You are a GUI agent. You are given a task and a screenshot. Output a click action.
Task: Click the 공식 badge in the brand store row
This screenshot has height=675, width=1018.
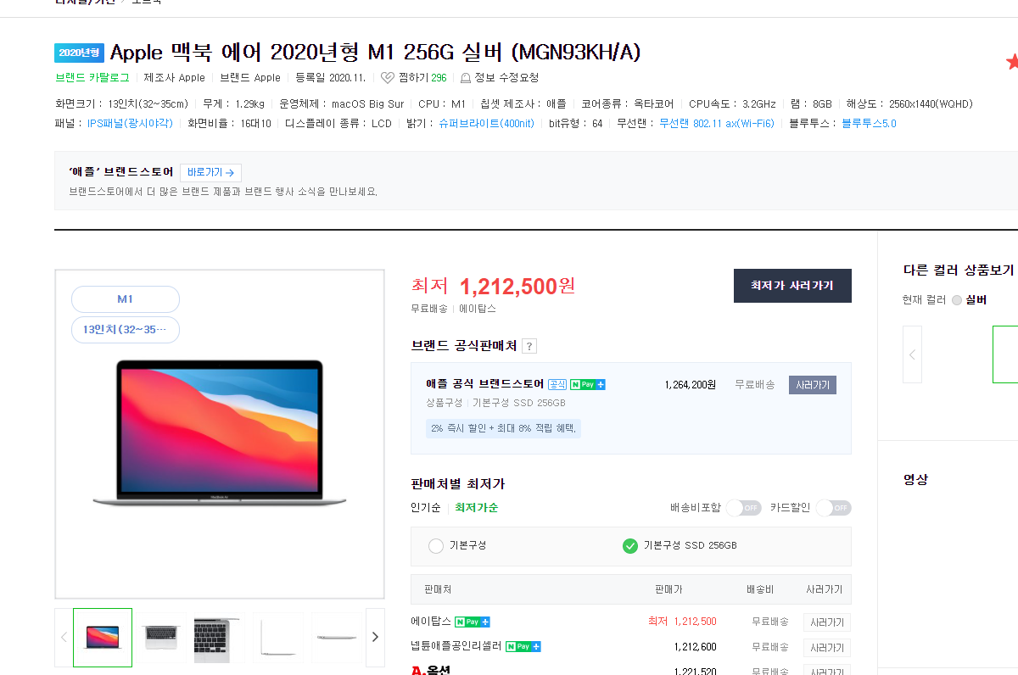pyautogui.click(x=557, y=384)
